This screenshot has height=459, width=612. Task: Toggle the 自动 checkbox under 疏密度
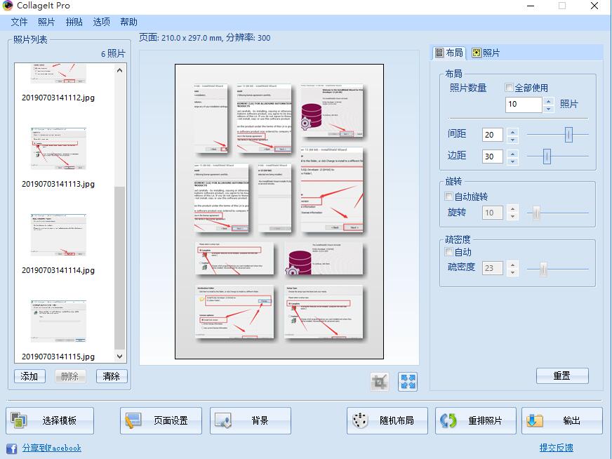pos(449,252)
